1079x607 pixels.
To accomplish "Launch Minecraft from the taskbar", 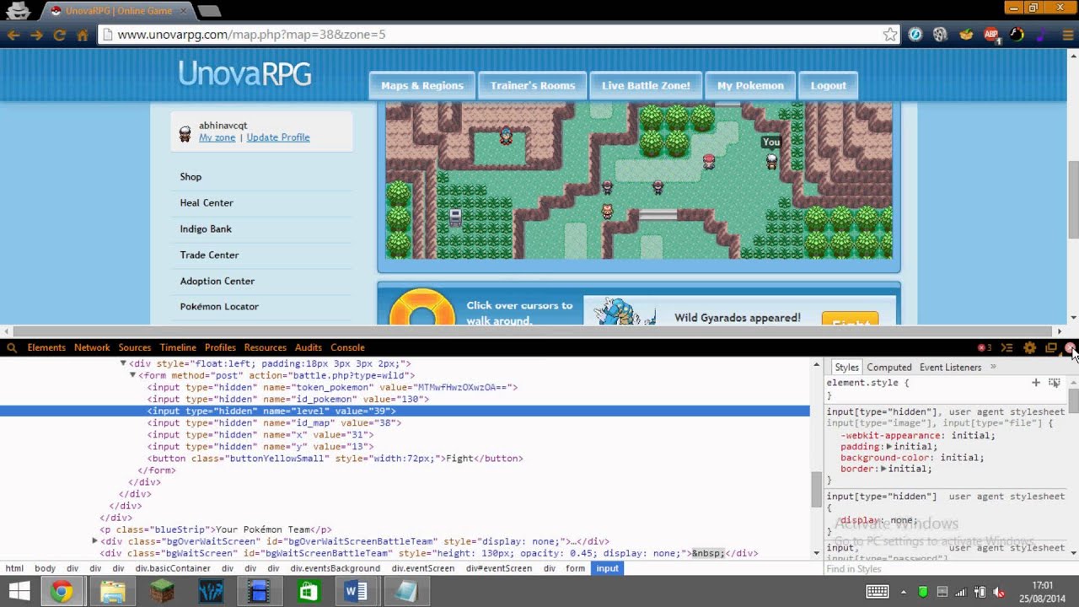I will [161, 592].
